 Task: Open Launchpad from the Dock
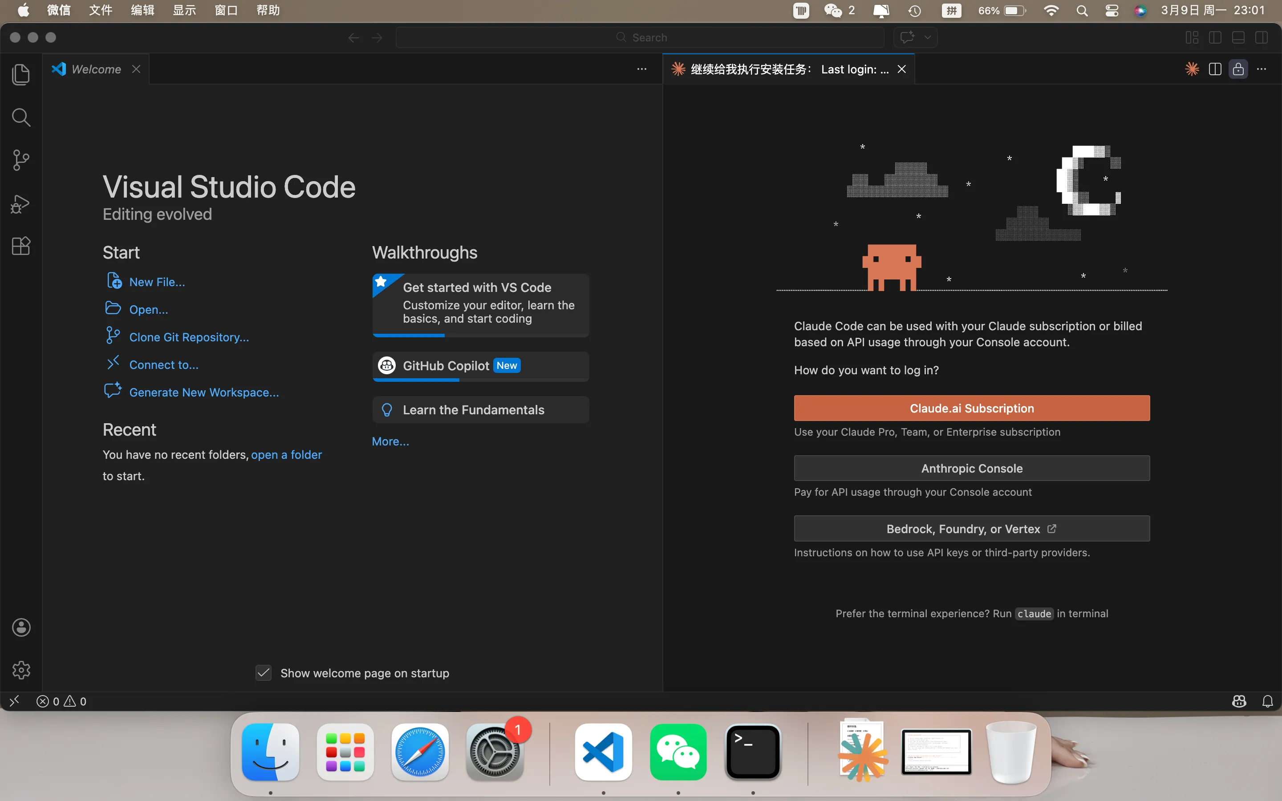tap(345, 752)
